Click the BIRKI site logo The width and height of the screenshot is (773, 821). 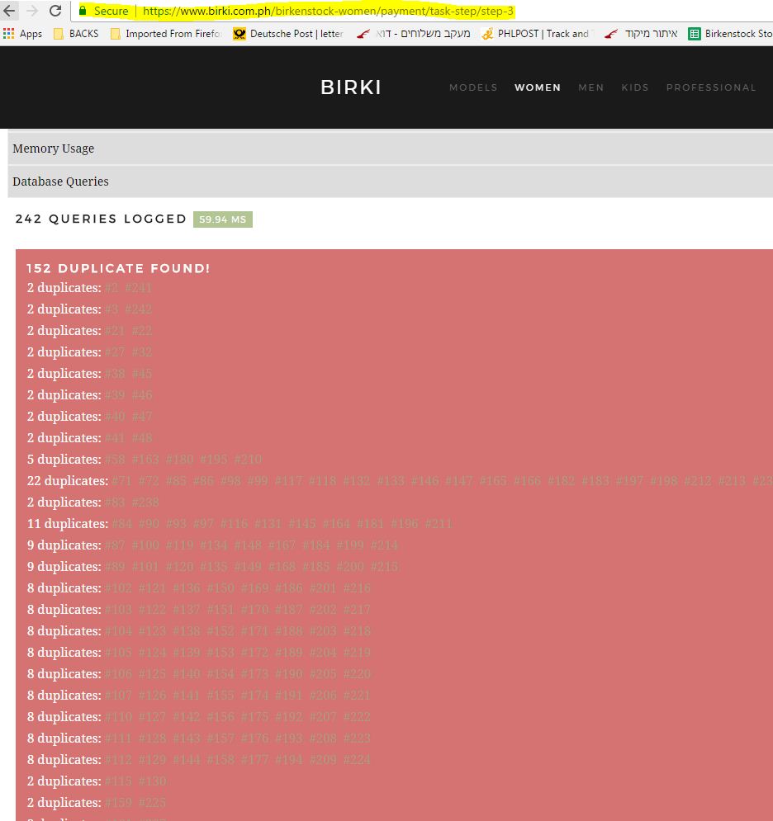click(x=351, y=87)
